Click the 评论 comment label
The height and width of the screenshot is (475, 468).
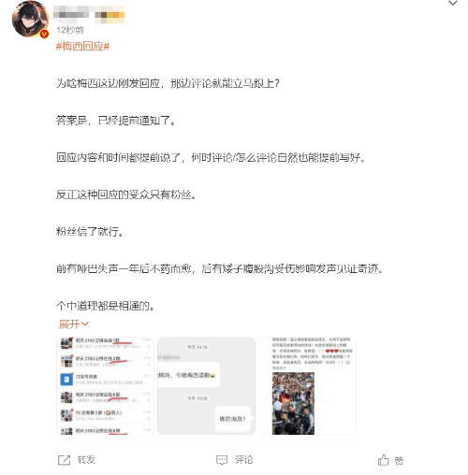pyautogui.click(x=244, y=460)
